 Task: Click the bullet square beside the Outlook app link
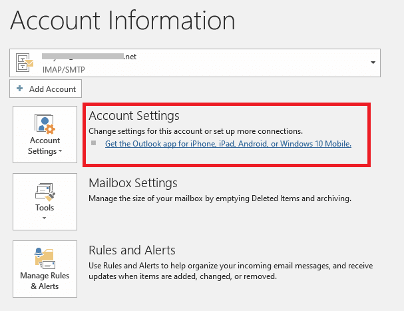click(x=94, y=143)
